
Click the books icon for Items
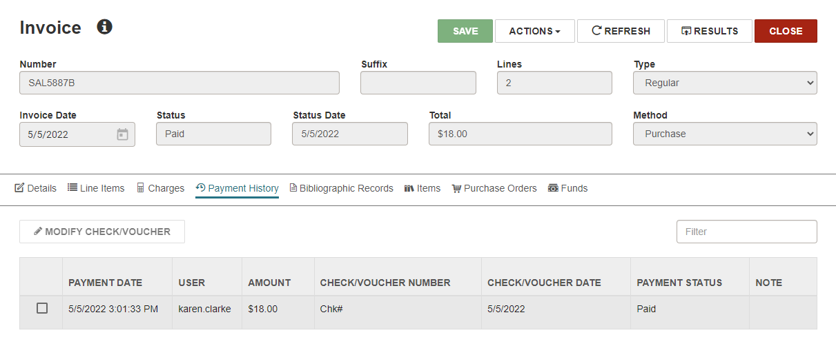(x=409, y=188)
